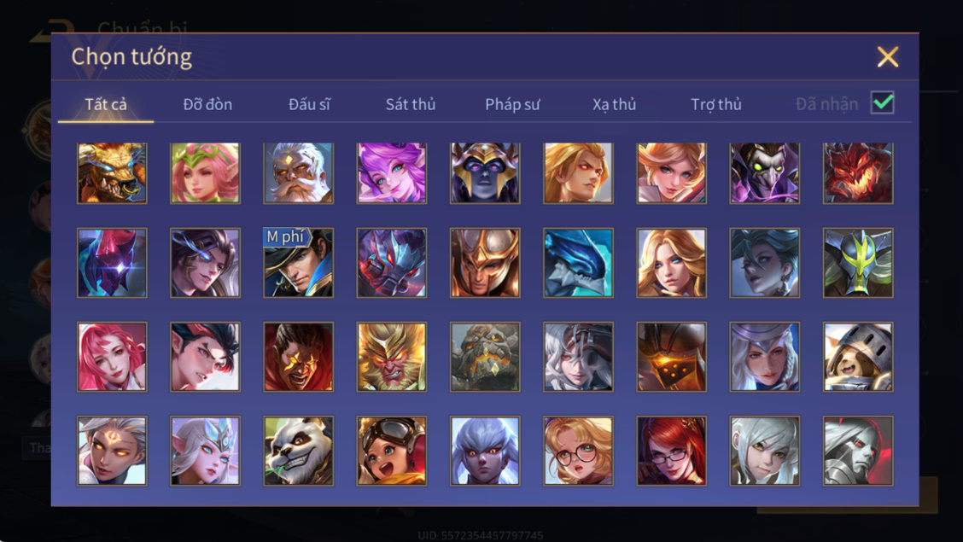Open the 'Sát thủ' tab

[x=411, y=104]
